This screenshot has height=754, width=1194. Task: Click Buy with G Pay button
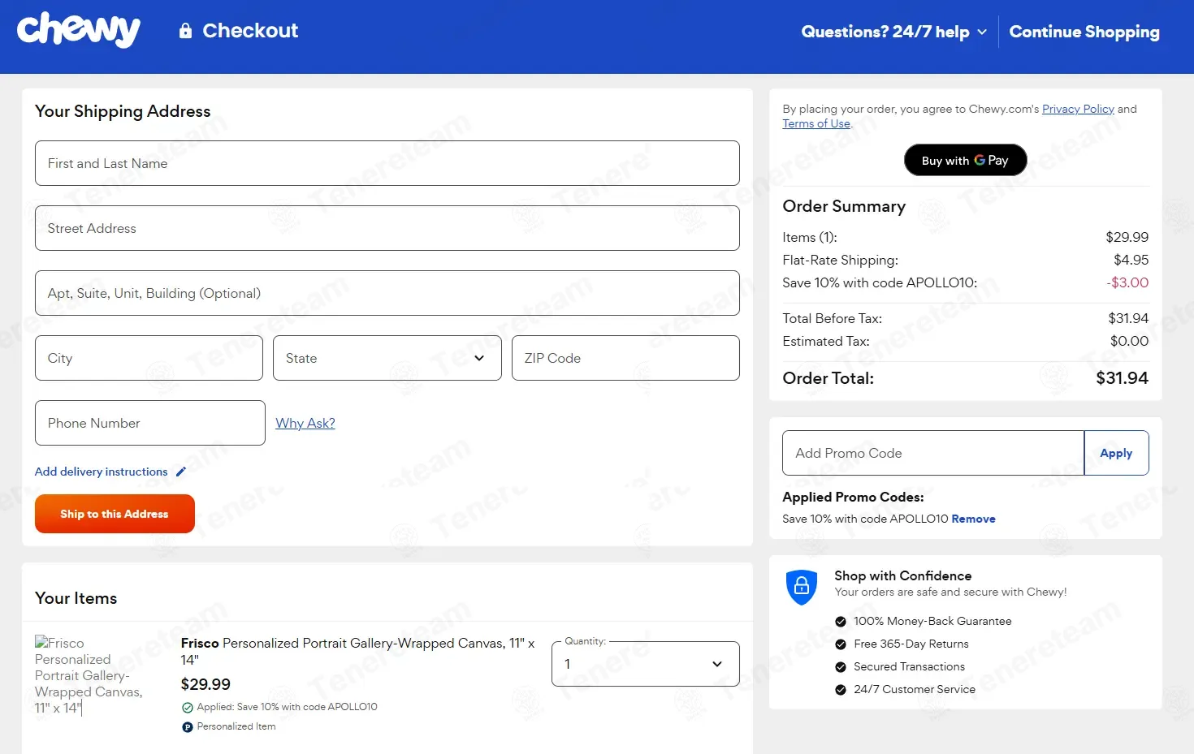point(966,160)
